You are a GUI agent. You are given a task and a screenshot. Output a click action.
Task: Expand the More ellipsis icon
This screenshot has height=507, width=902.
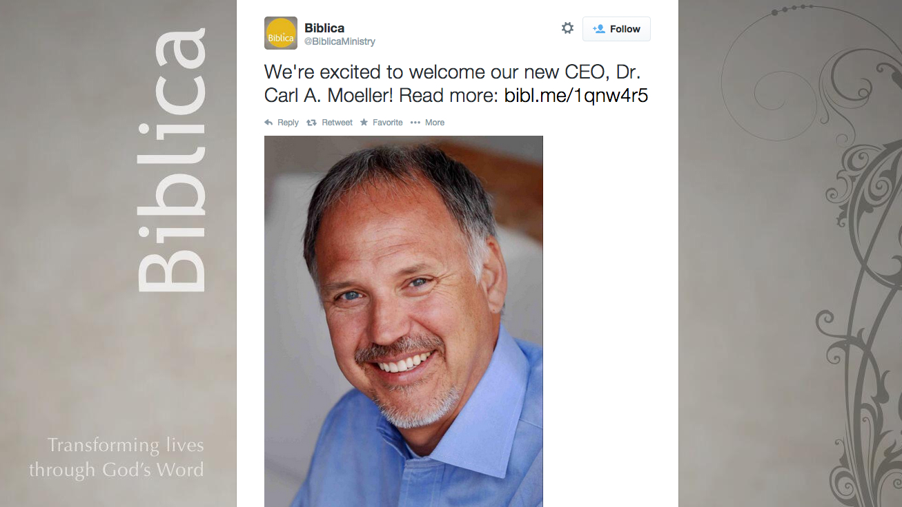pos(415,123)
